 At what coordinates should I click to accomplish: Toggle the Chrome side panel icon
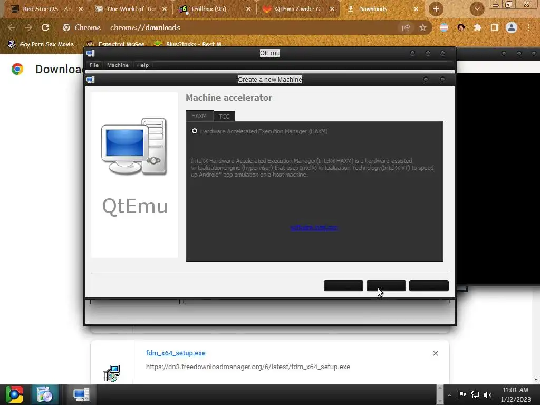tap(495, 27)
